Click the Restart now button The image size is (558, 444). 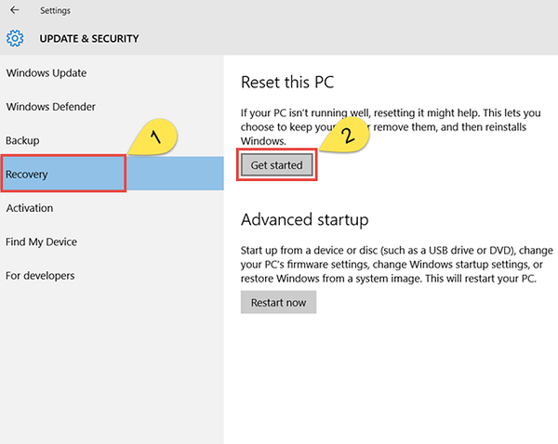click(278, 302)
